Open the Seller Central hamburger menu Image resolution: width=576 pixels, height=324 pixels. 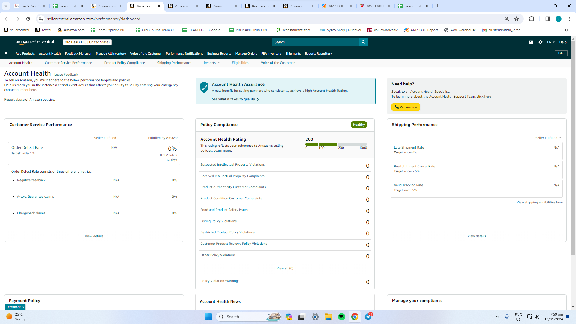coord(6,42)
